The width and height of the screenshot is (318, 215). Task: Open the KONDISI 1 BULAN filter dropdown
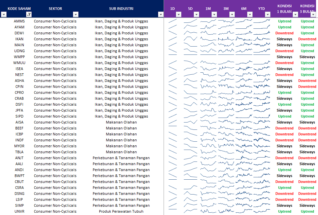[x=296, y=14]
